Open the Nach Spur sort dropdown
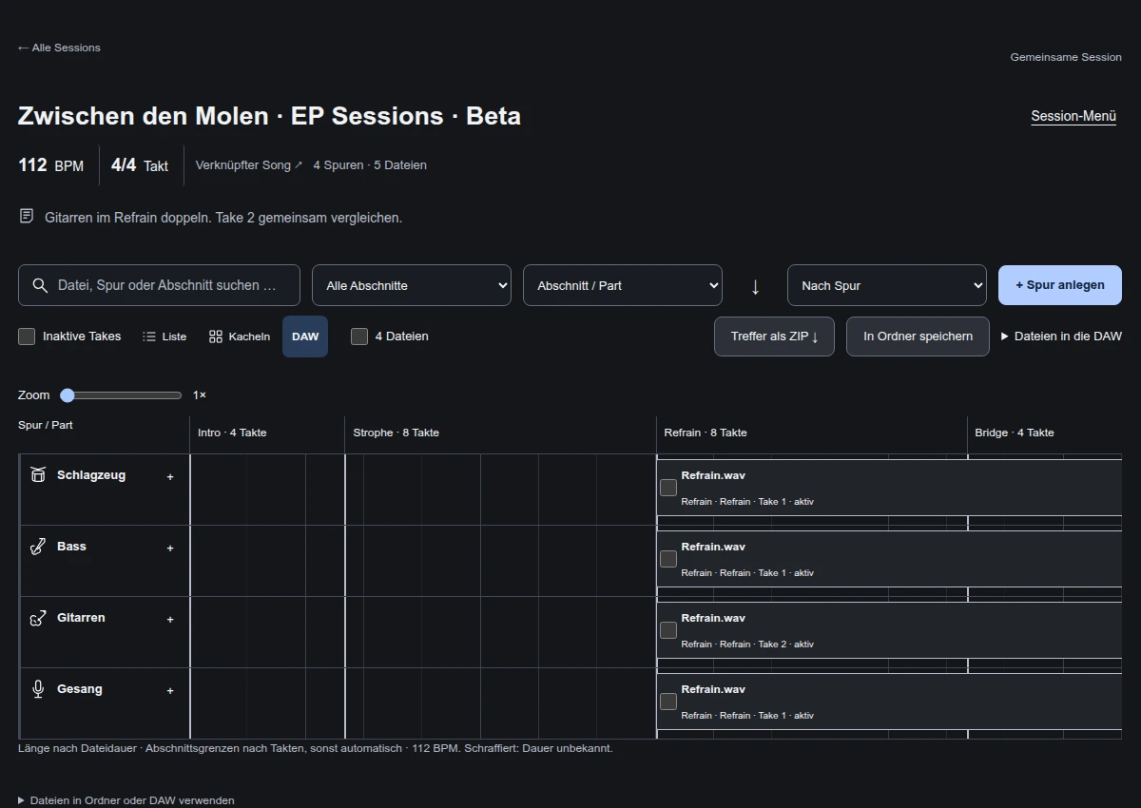1141x808 pixels. 887,285
